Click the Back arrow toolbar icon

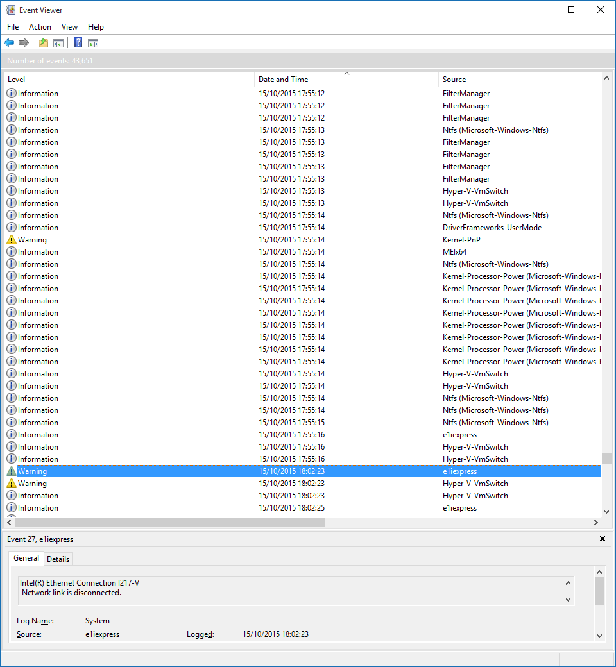[9, 42]
